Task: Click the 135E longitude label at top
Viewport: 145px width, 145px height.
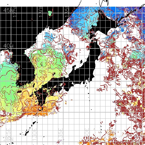Action: (x=67, y=12)
